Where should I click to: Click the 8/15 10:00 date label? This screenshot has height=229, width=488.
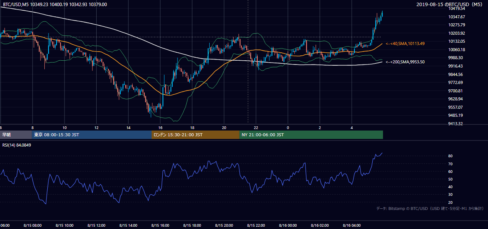tap(65, 225)
